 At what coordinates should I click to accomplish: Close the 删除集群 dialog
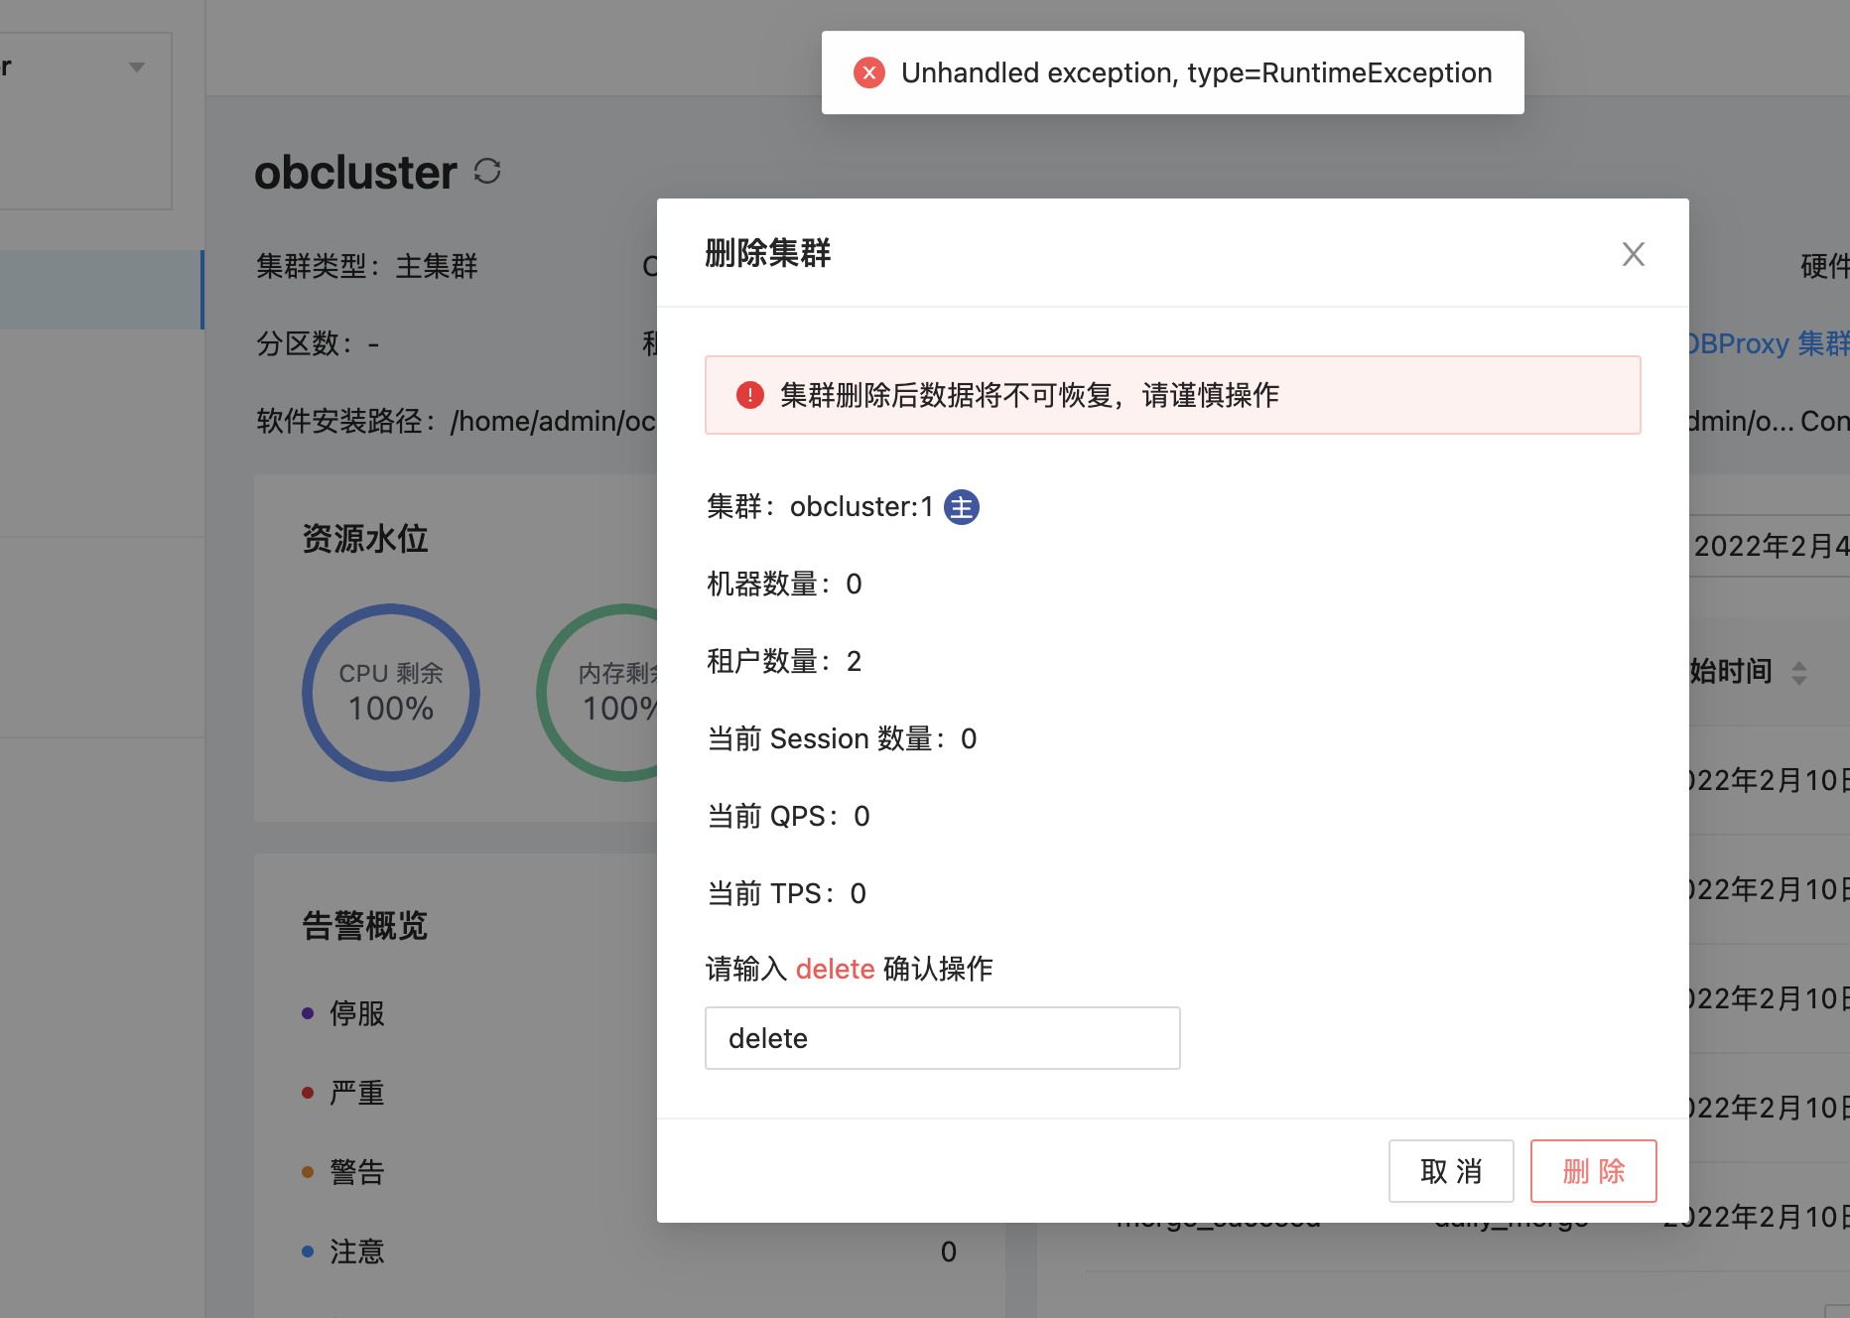coord(1633,254)
